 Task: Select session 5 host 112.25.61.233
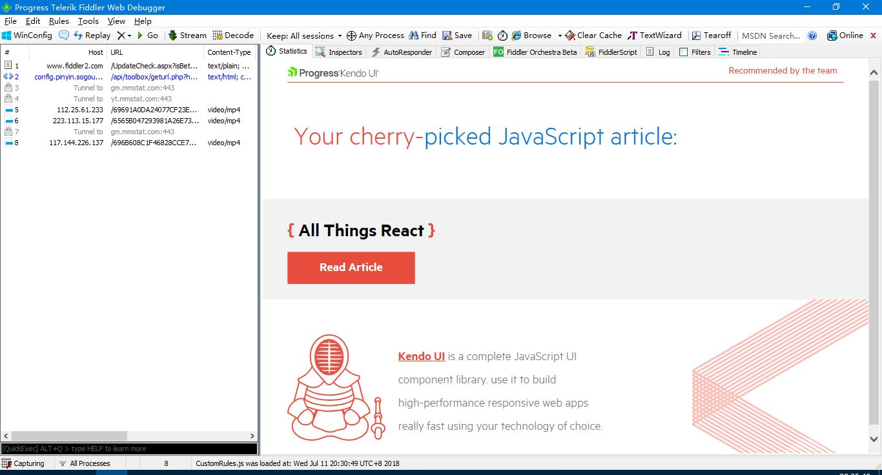pos(129,110)
